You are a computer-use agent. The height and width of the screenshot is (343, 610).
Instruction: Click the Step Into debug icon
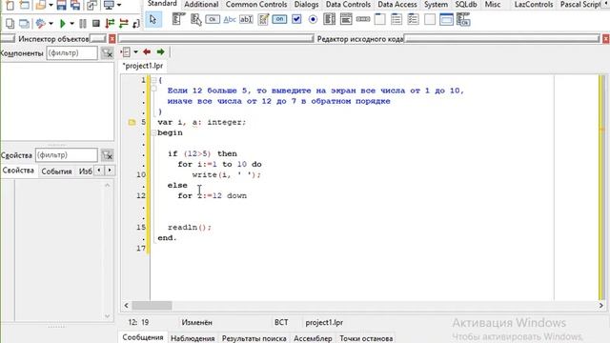coord(111,23)
